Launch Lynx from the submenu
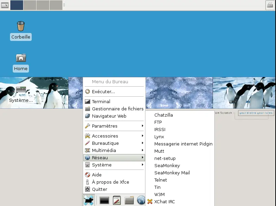 pyautogui.click(x=180, y=137)
